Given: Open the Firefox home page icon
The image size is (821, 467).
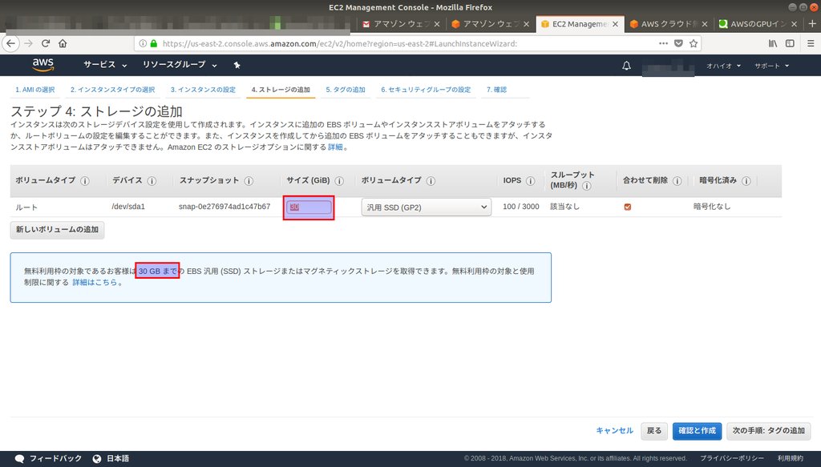Looking at the screenshot, I should coord(63,43).
